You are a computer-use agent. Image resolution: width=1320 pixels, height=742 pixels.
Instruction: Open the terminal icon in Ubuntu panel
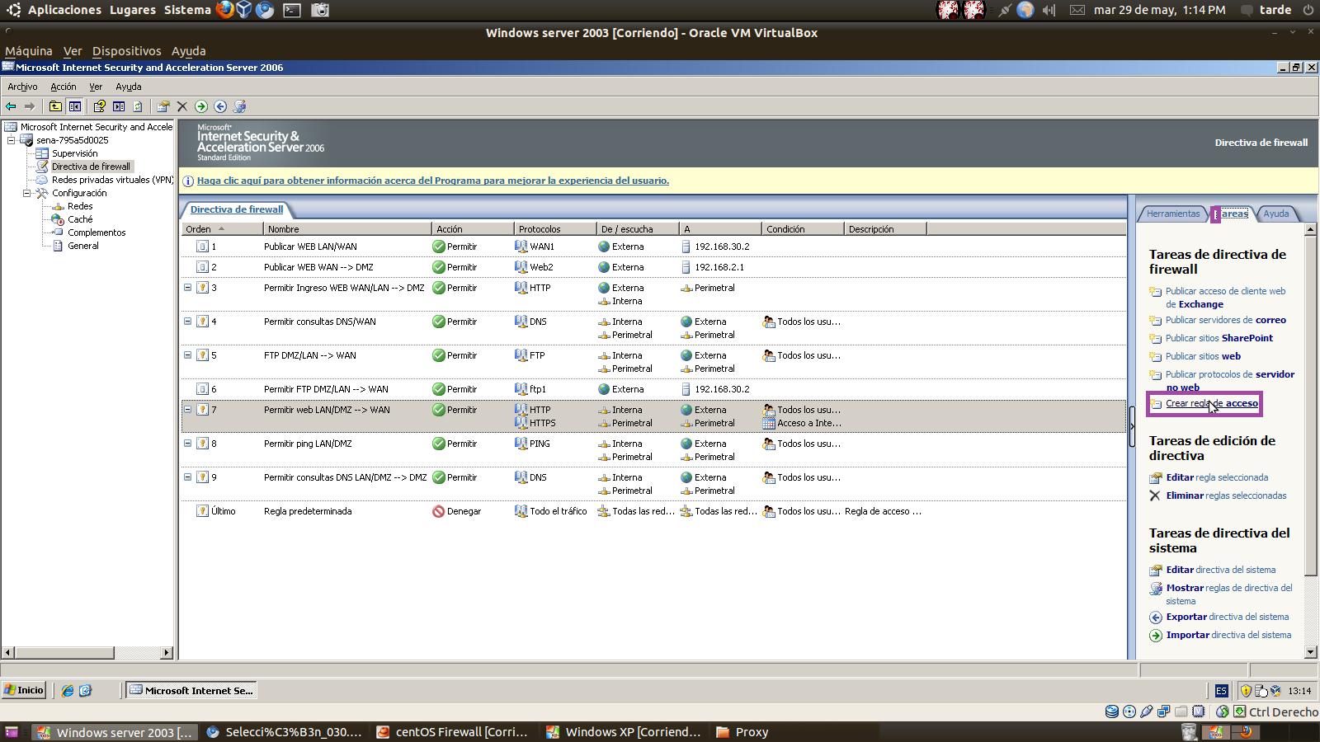tap(292, 10)
